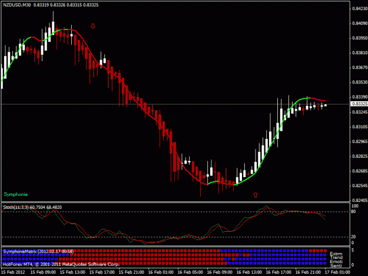Click the Trend row label in matrix

336,258
